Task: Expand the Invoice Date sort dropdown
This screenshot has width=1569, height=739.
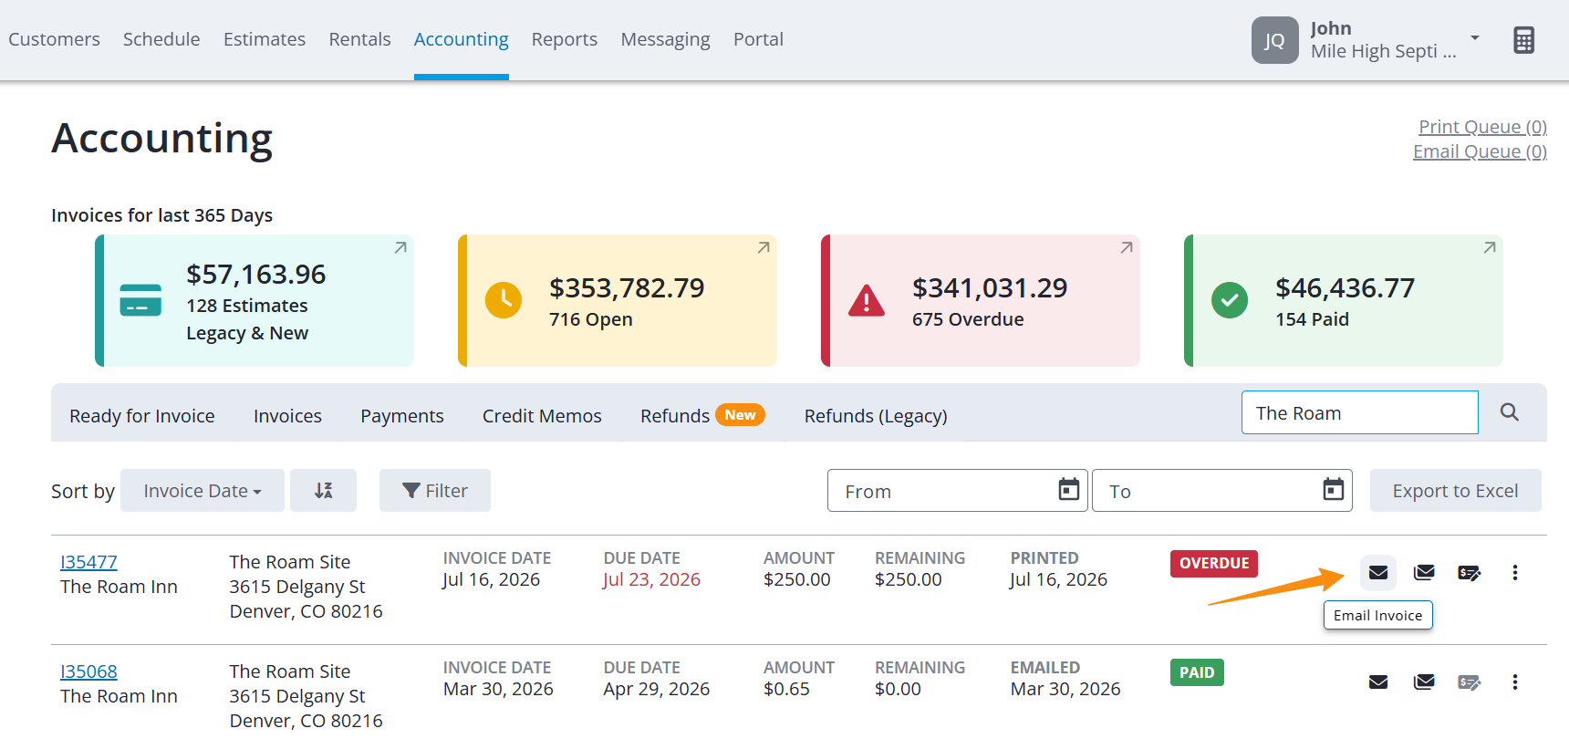Action: click(x=203, y=491)
